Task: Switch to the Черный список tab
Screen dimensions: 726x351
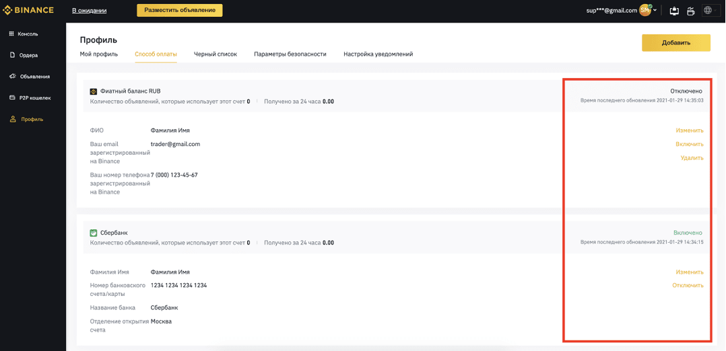Action: pyautogui.click(x=216, y=54)
